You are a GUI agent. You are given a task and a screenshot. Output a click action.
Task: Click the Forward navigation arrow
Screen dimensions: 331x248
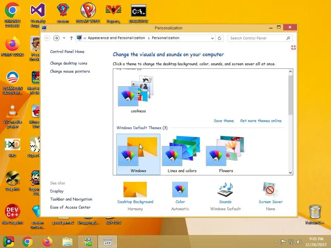(56, 38)
